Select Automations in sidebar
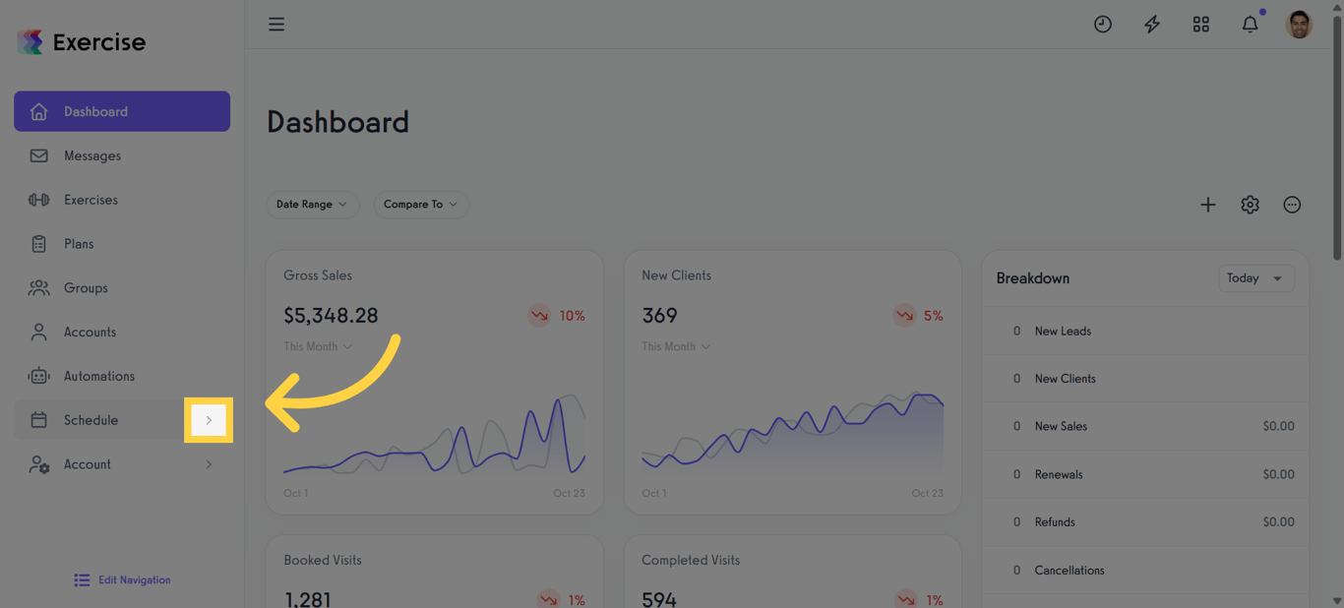Screen dimensions: 1344x608 [98, 376]
